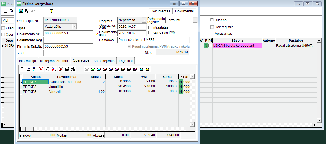This screenshot has width=326, height=144.
Task: Open the Logistika tab
Action: point(126,61)
